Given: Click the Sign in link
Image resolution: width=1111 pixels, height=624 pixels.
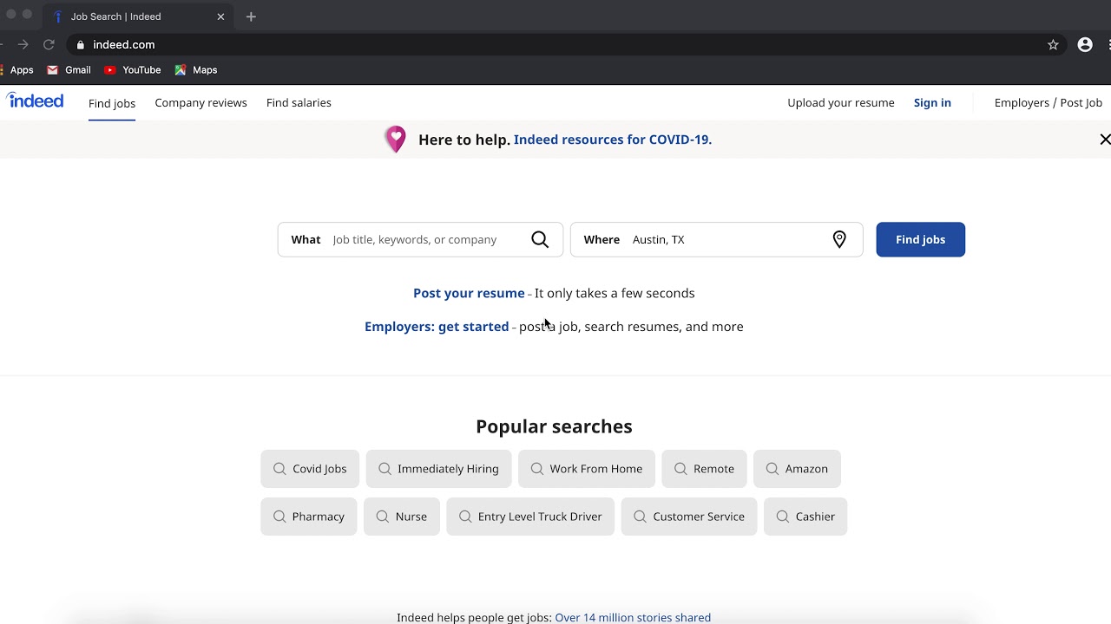Looking at the screenshot, I should [932, 103].
